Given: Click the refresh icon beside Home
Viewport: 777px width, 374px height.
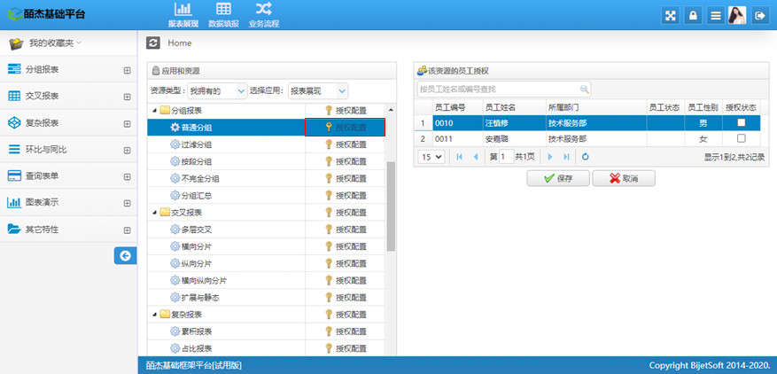Looking at the screenshot, I should (x=153, y=43).
